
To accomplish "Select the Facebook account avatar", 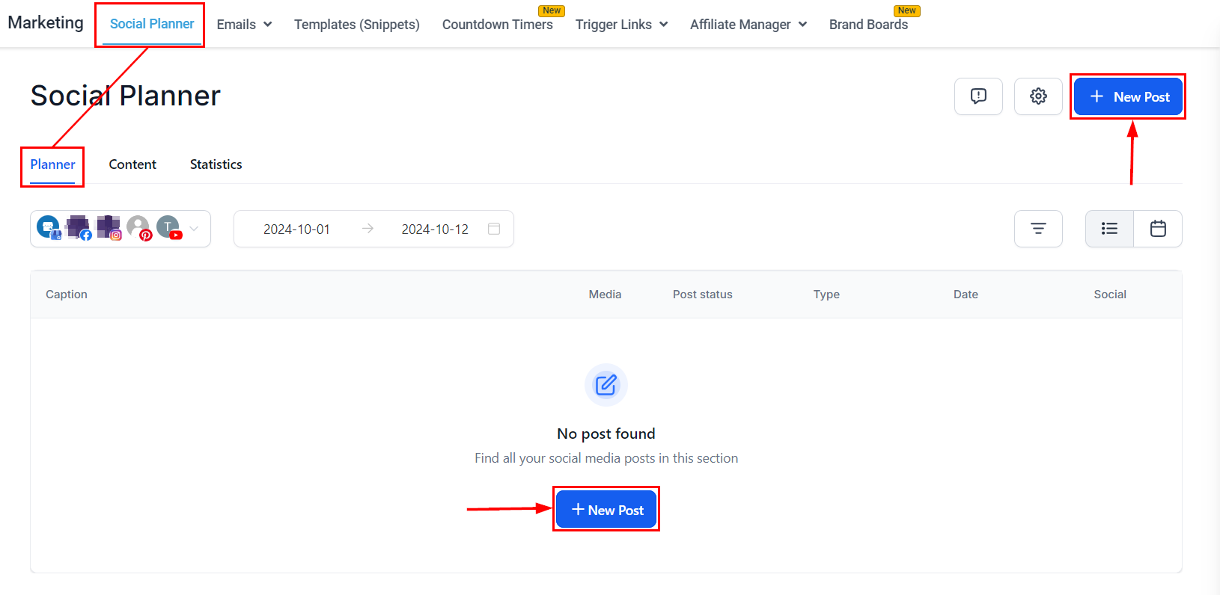I will [79, 227].
